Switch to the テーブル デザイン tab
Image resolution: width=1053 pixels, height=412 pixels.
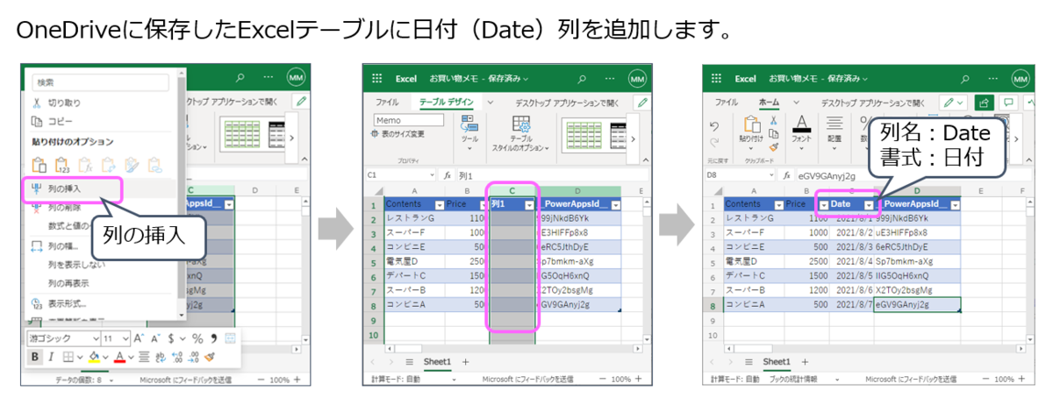[x=447, y=102]
